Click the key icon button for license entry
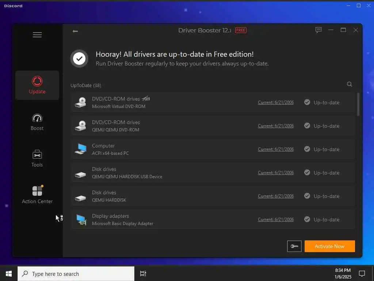 [x=294, y=246]
